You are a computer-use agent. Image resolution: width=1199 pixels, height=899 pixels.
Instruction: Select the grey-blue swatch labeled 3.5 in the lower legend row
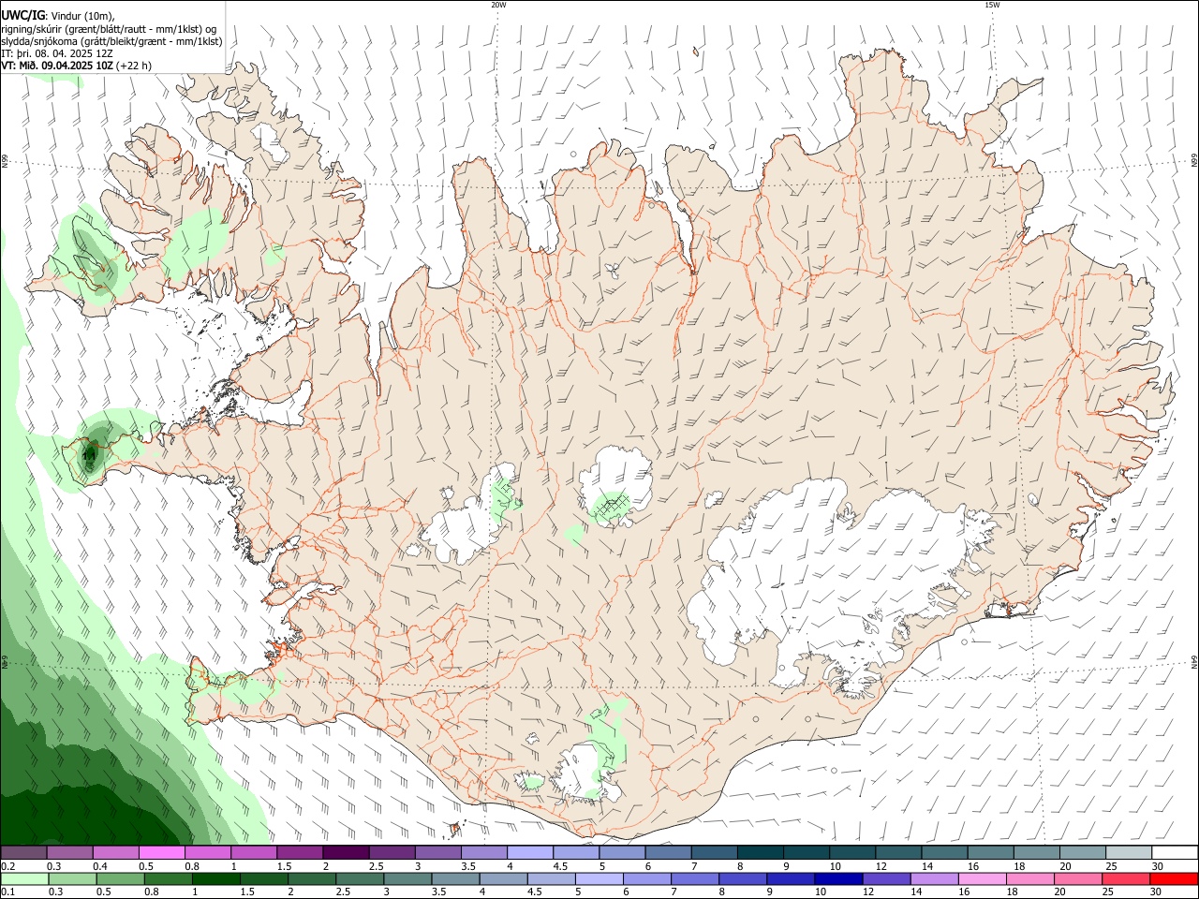(455, 879)
